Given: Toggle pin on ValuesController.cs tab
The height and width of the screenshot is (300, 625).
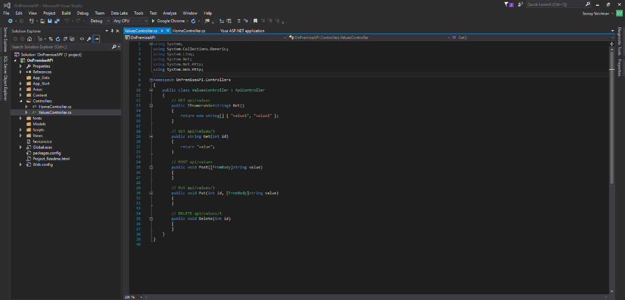Looking at the screenshot, I should pos(162,31).
